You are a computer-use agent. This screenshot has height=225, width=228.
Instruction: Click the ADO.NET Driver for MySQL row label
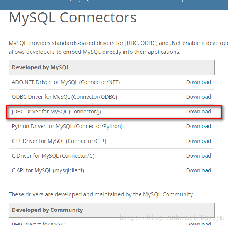click(66, 82)
